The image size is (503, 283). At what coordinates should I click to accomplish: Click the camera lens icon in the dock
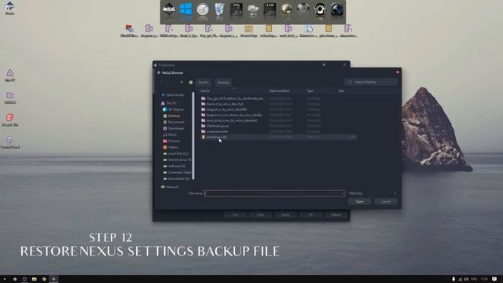tap(337, 9)
